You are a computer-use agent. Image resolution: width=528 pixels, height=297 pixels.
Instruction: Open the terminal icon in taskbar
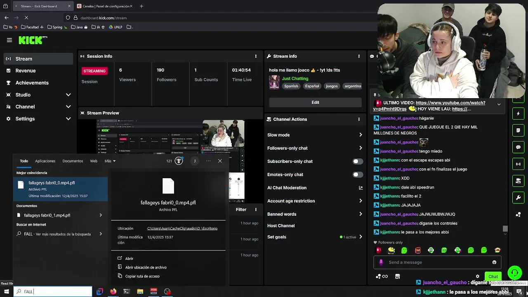pos(127,291)
